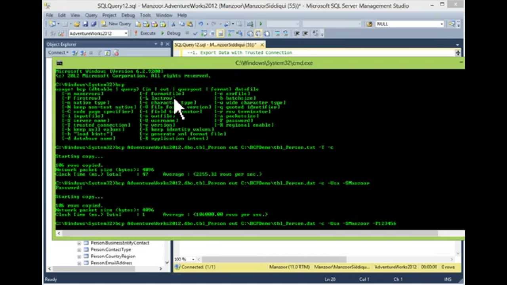This screenshot has height=285, width=507.
Task: Click the cmd.exe window system menu icon
Action: pyautogui.click(x=59, y=63)
